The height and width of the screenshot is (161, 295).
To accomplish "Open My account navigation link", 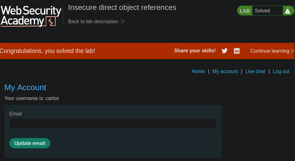I will [x=225, y=71].
